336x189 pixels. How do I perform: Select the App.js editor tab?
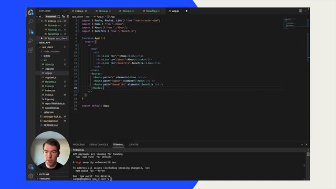tap(175, 11)
